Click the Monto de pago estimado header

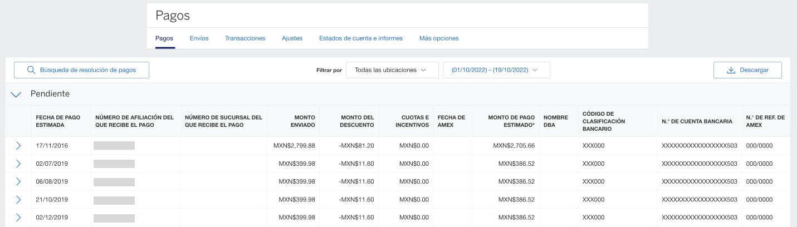(x=511, y=121)
